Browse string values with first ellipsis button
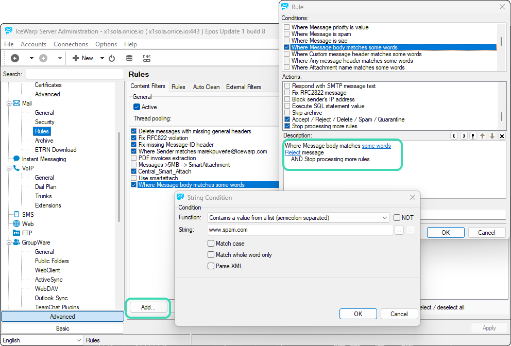The height and width of the screenshot is (346, 511). pyautogui.click(x=399, y=230)
